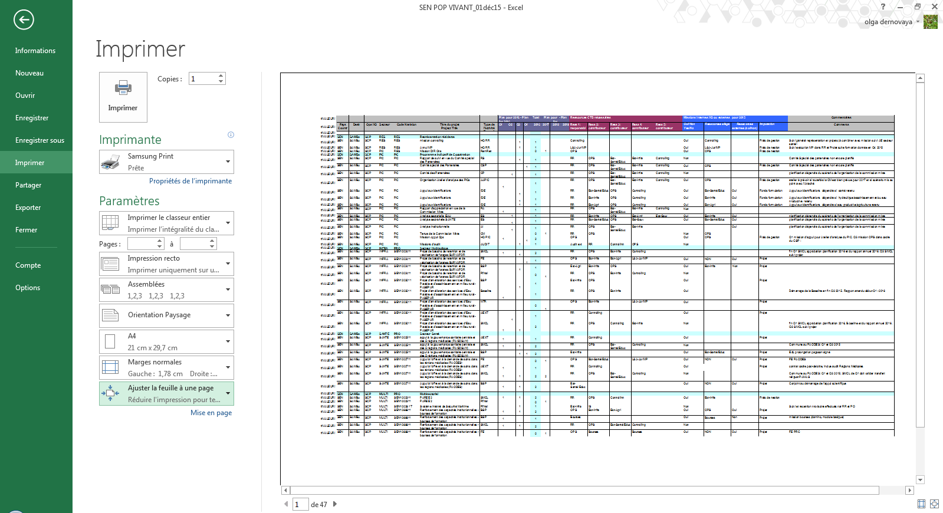Open the Exporter menu item
The width and height of the screenshot is (943, 513).
[28, 208]
